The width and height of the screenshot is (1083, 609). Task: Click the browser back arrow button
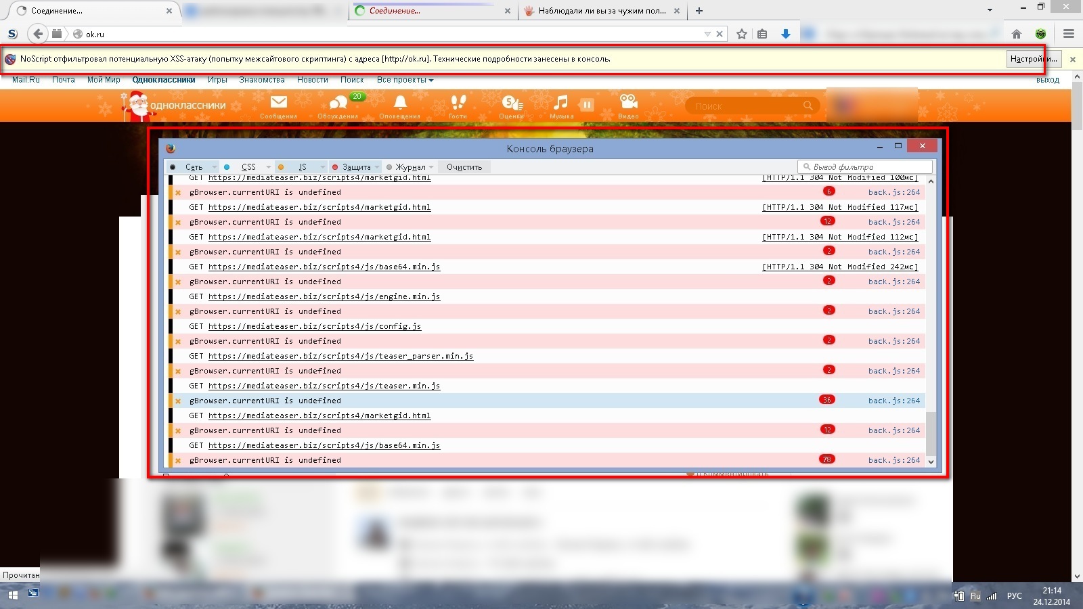click(x=38, y=34)
